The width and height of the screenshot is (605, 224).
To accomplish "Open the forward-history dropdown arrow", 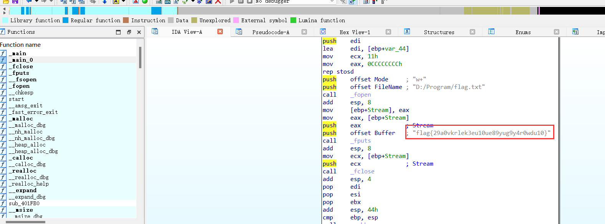I will point(51,2).
